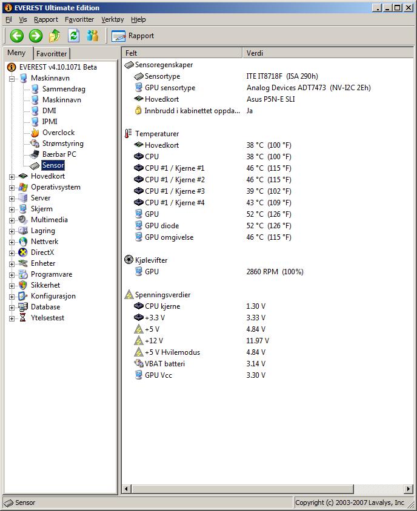417x511 pixels.
Task: Expand the Hovedkort tree node
Action: [x=12, y=177]
